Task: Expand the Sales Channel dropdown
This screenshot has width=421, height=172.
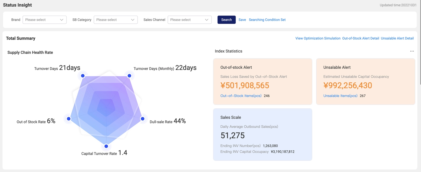Action: (190, 20)
